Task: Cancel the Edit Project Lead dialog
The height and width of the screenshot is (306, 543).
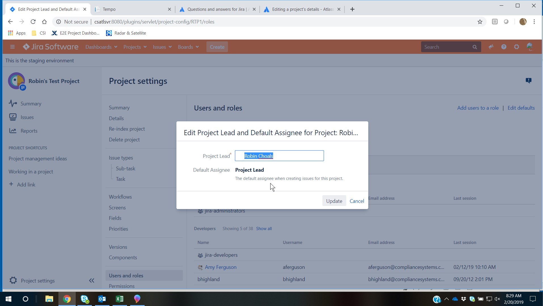Action: click(x=357, y=201)
